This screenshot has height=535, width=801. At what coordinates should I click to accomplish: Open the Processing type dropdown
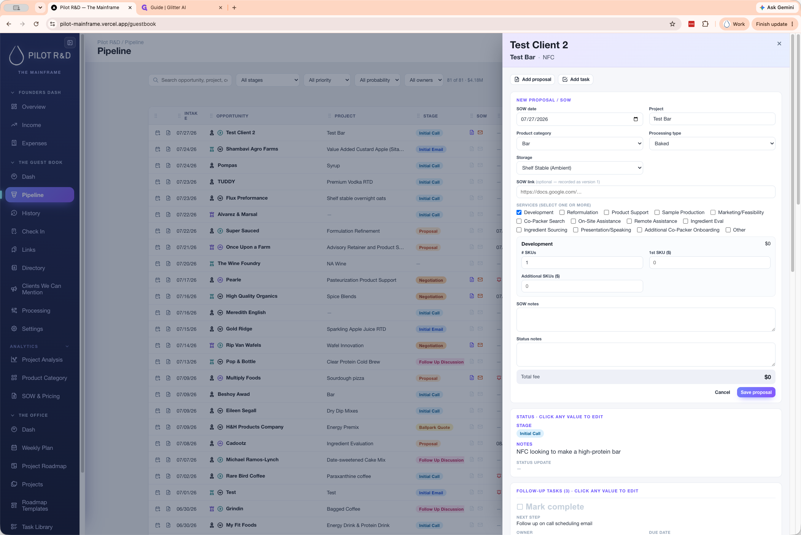pos(712,144)
